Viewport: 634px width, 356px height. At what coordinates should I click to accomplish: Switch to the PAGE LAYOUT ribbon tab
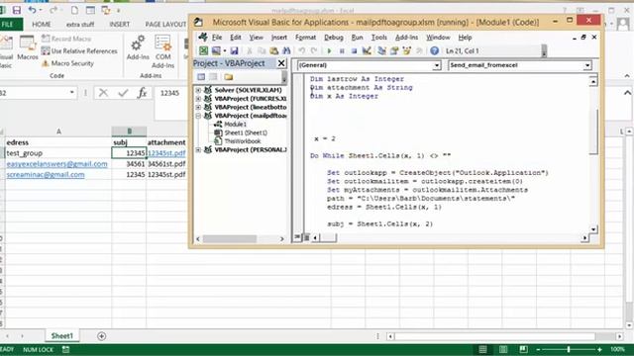[165, 24]
